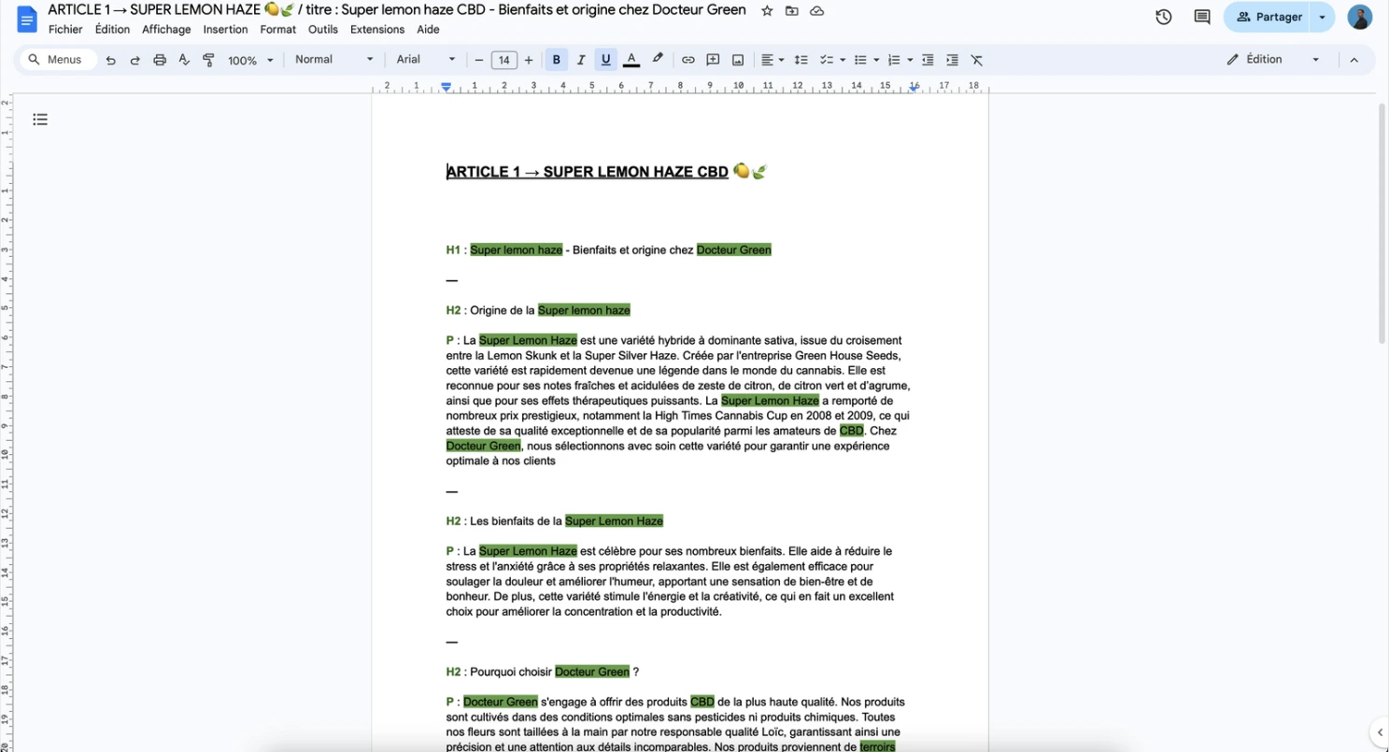The height and width of the screenshot is (752, 1389).
Task: Run spelling and grammar check
Action: (x=184, y=60)
